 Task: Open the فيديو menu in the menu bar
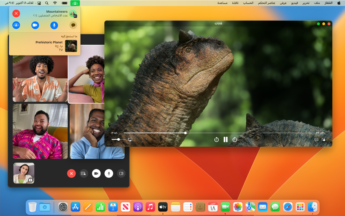point(294,3)
